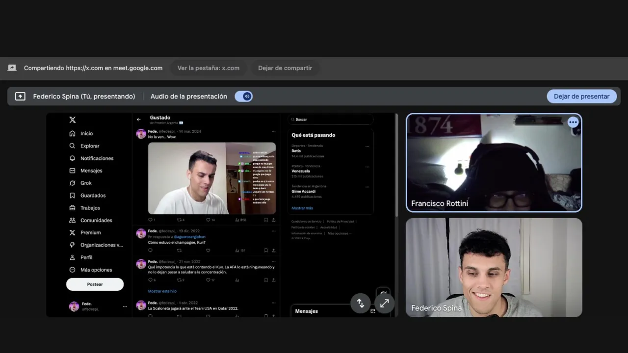Click Notificaciones label in X menu
The width and height of the screenshot is (628, 353).
pyautogui.click(x=97, y=158)
